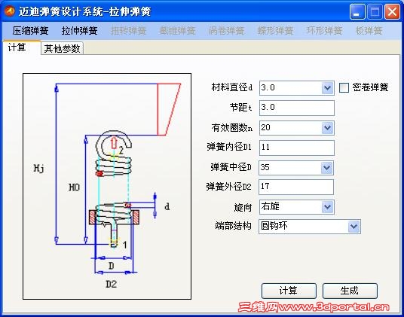The image size is (404, 317).
Task: Click the 生成 button
Action: 350,291
